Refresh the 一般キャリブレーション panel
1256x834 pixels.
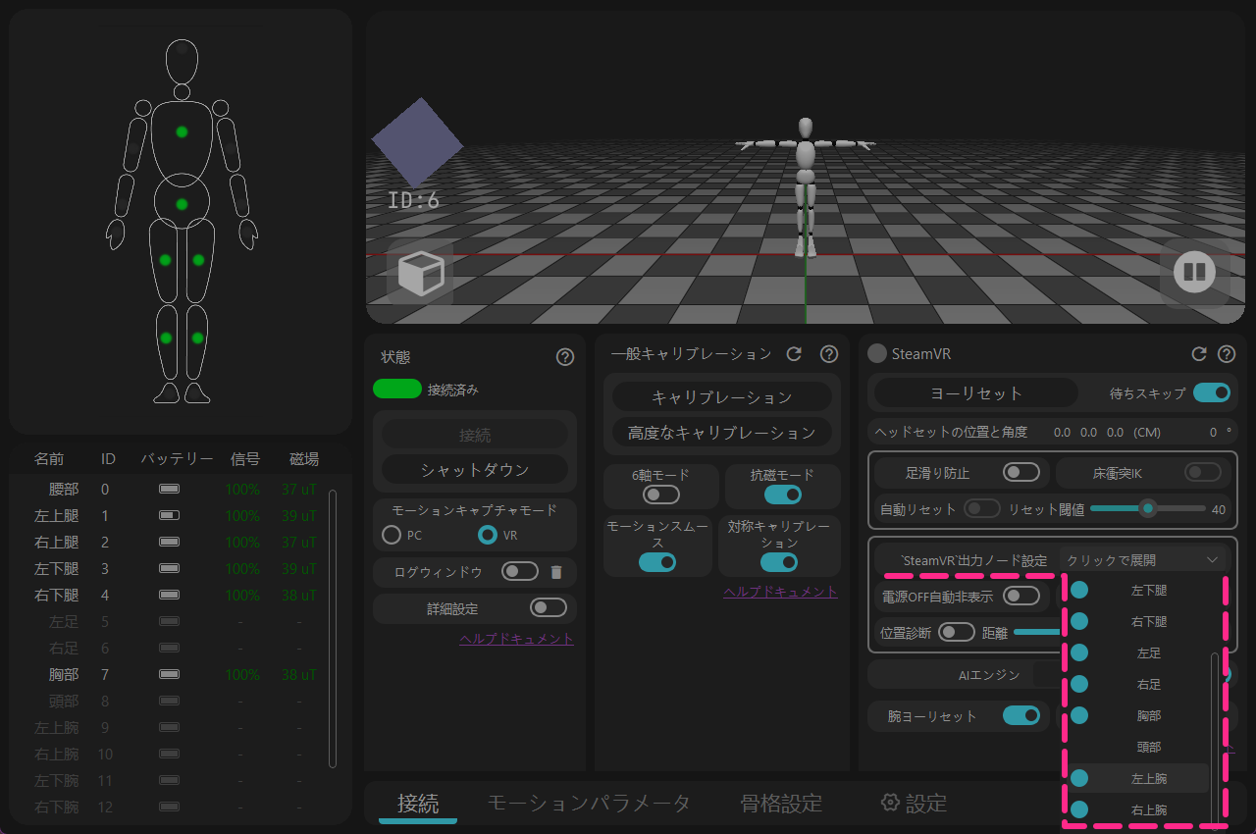795,353
